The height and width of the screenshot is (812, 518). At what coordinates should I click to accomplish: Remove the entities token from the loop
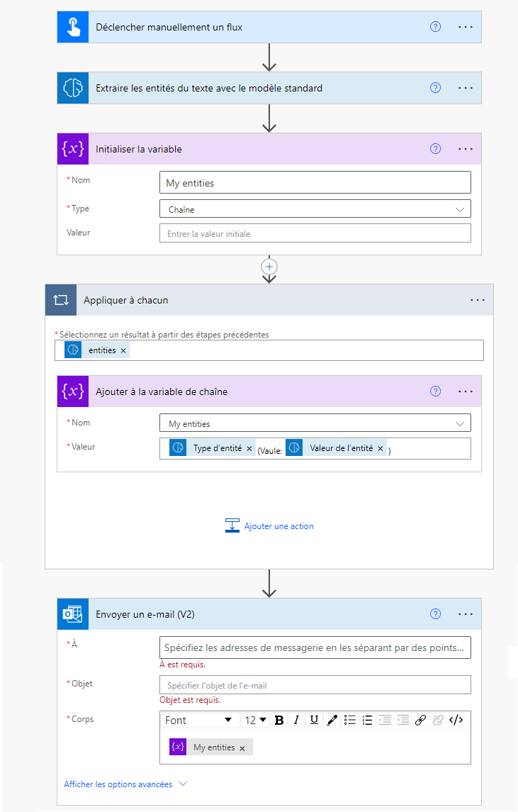123,350
